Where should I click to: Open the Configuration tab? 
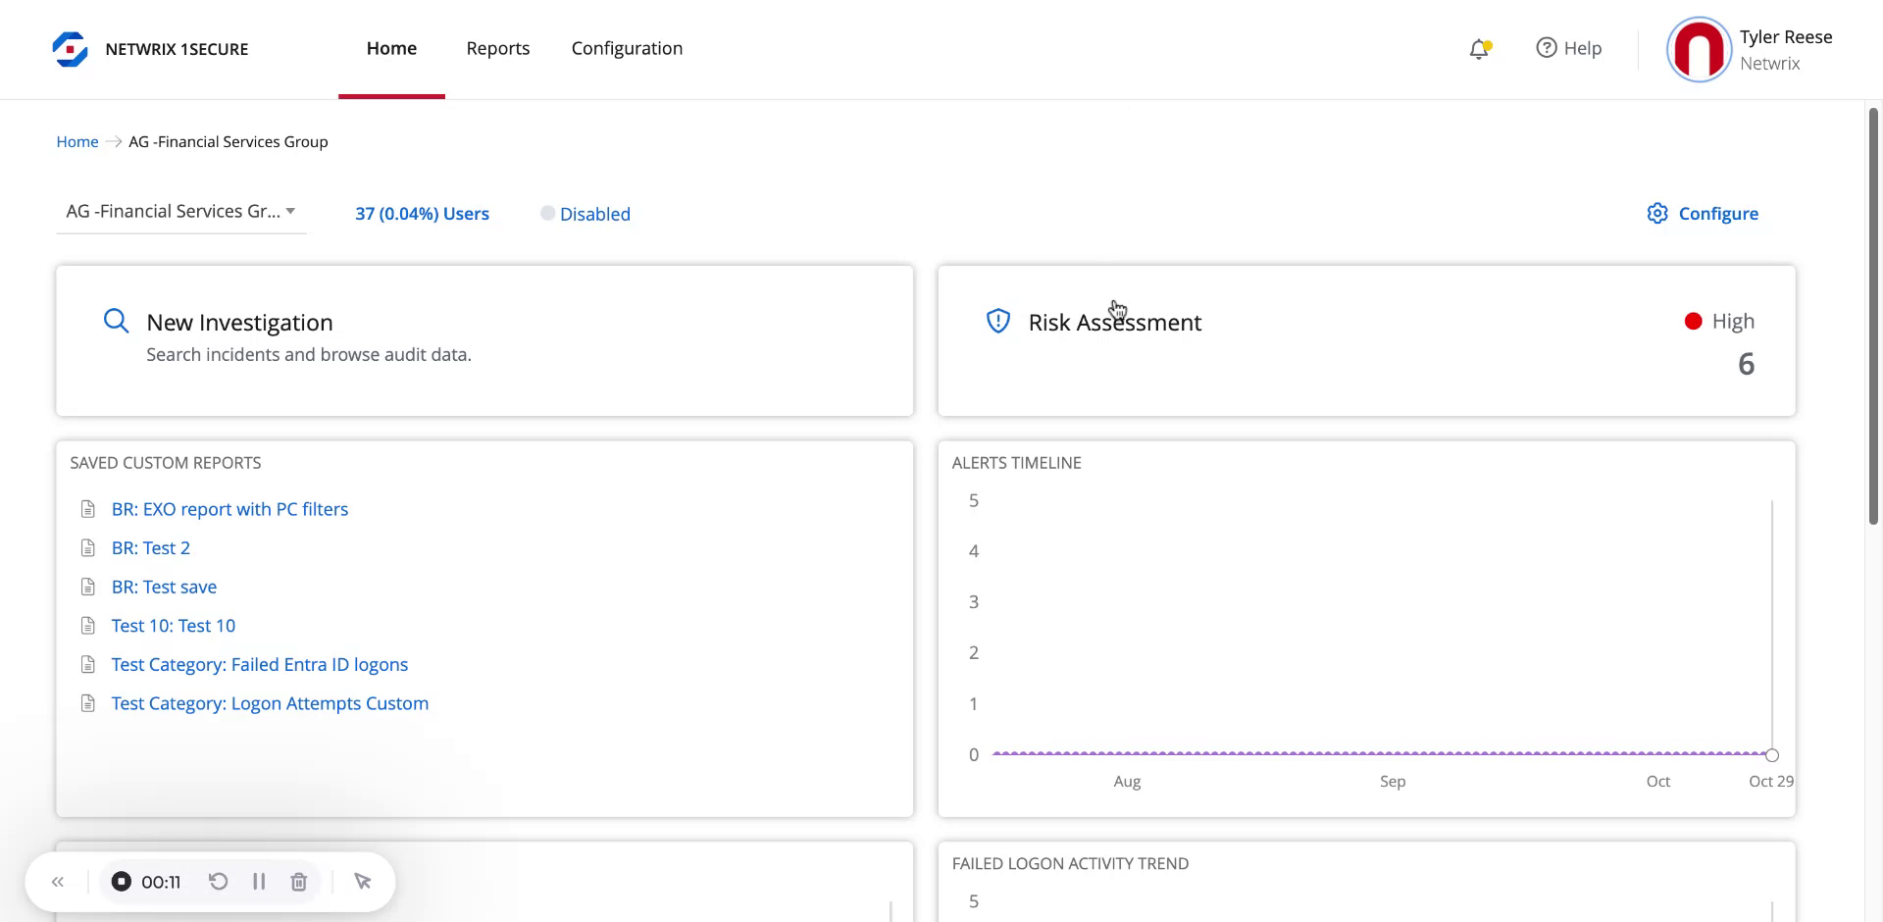click(x=627, y=49)
